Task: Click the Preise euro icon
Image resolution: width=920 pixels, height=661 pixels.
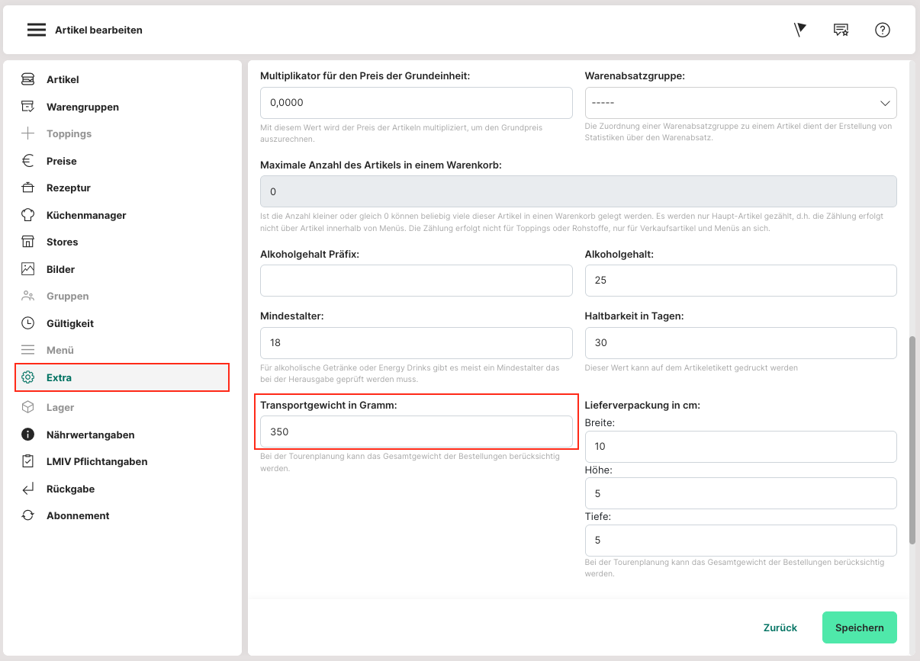Action: click(x=28, y=161)
